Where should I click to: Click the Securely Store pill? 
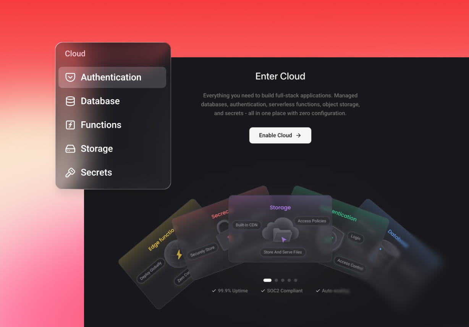pos(202,251)
